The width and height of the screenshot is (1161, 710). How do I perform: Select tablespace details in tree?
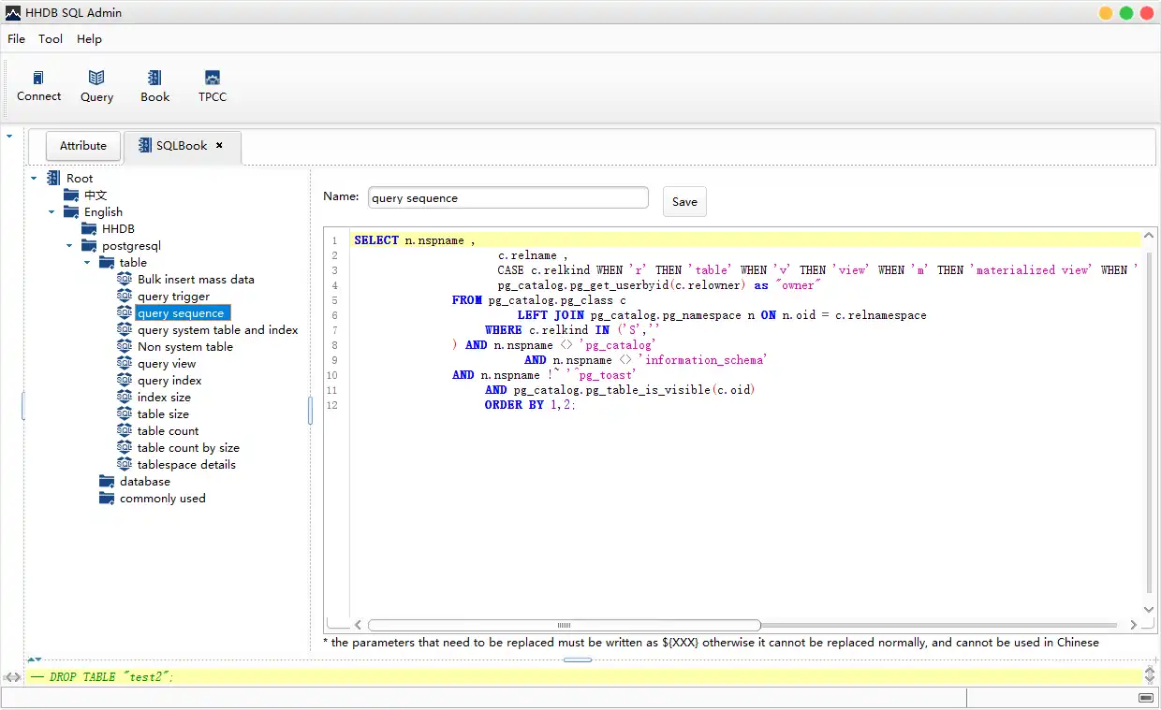coord(186,465)
